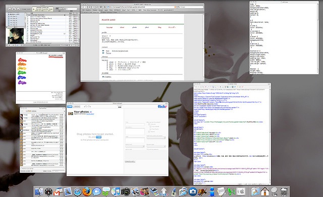Click the HTML editor window vertical scrollbar
The width and height of the screenshot is (323, 197).
270,136
